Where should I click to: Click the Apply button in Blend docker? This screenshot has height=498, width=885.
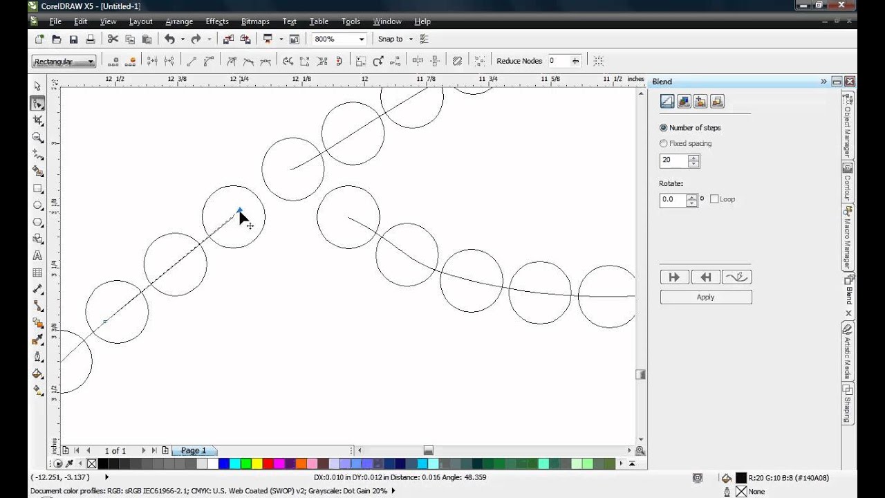click(x=705, y=297)
